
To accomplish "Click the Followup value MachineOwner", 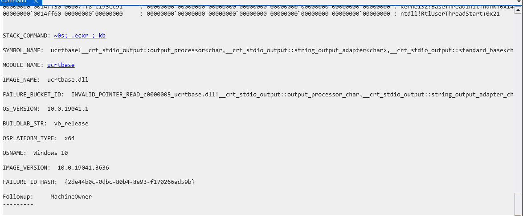I will point(71,197).
